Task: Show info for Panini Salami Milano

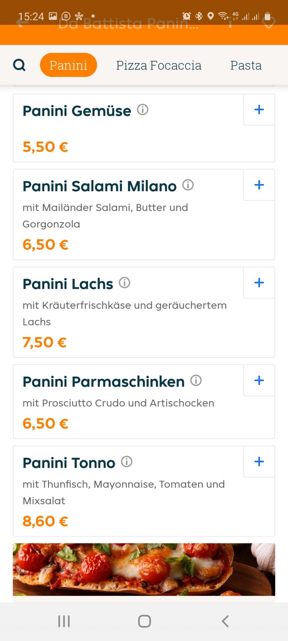Action: click(188, 185)
